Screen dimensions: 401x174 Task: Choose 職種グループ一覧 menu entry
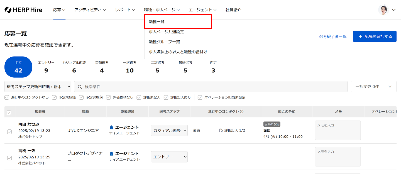click(x=165, y=42)
